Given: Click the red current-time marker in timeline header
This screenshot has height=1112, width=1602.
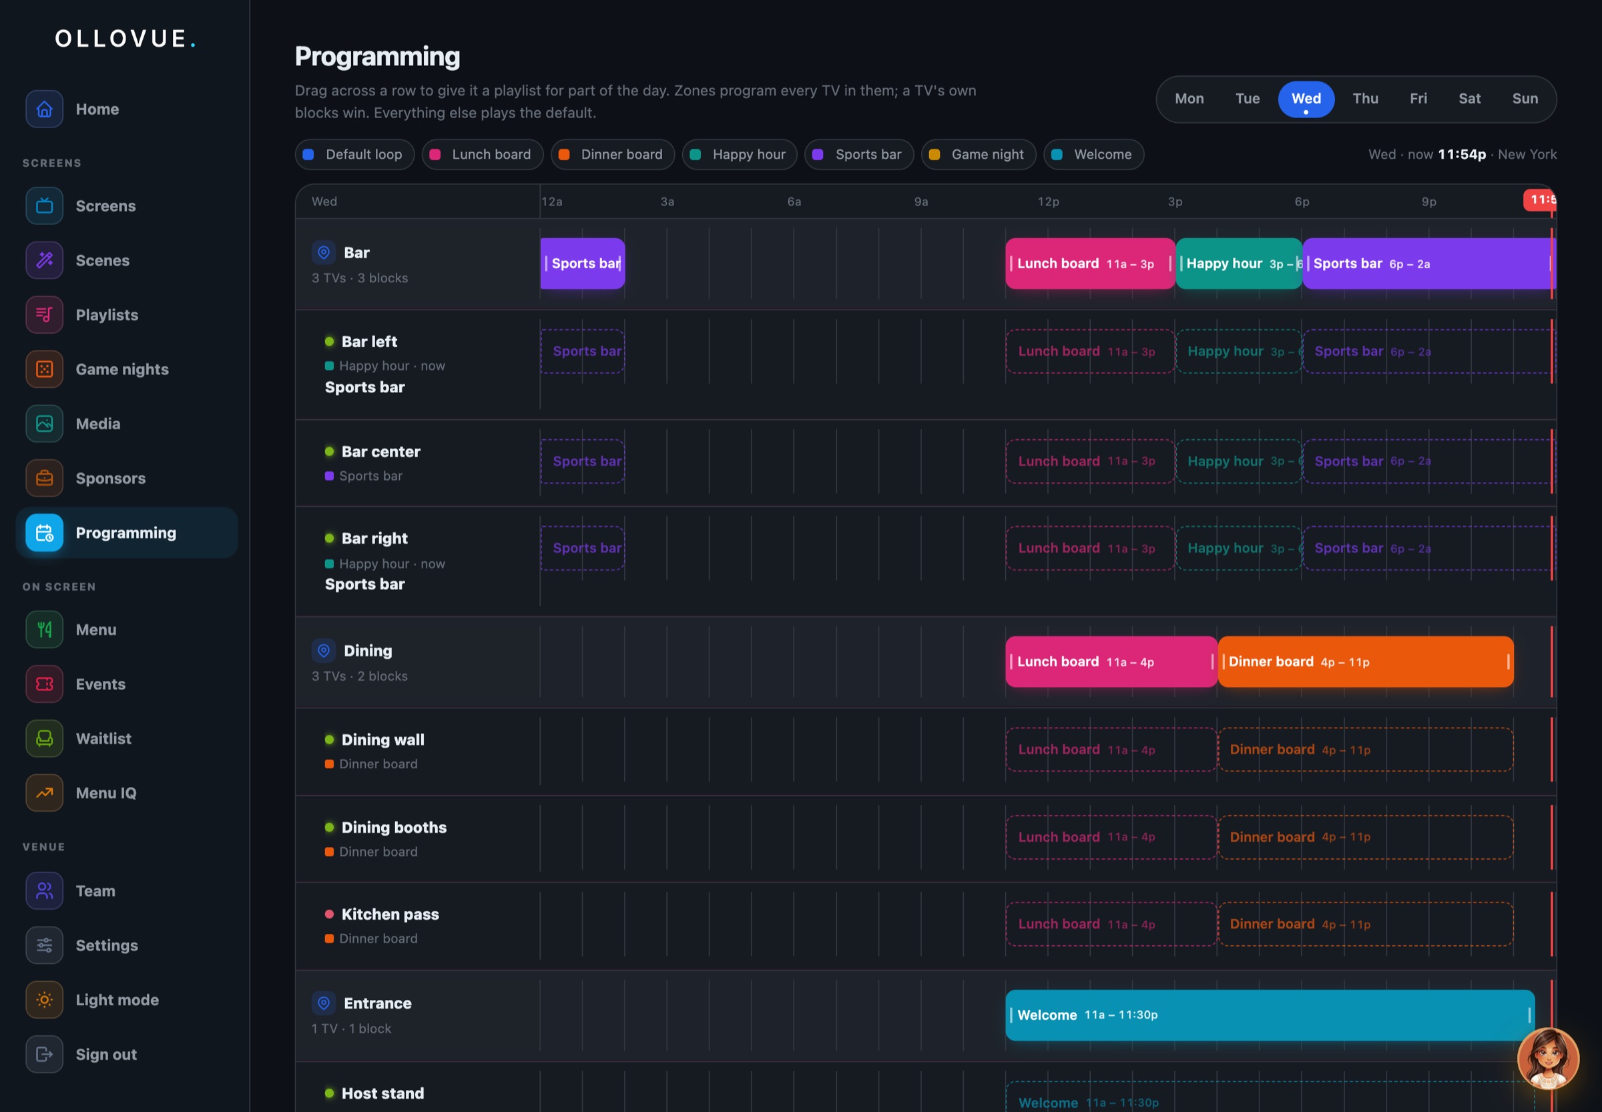Looking at the screenshot, I should coord(1539,200).
